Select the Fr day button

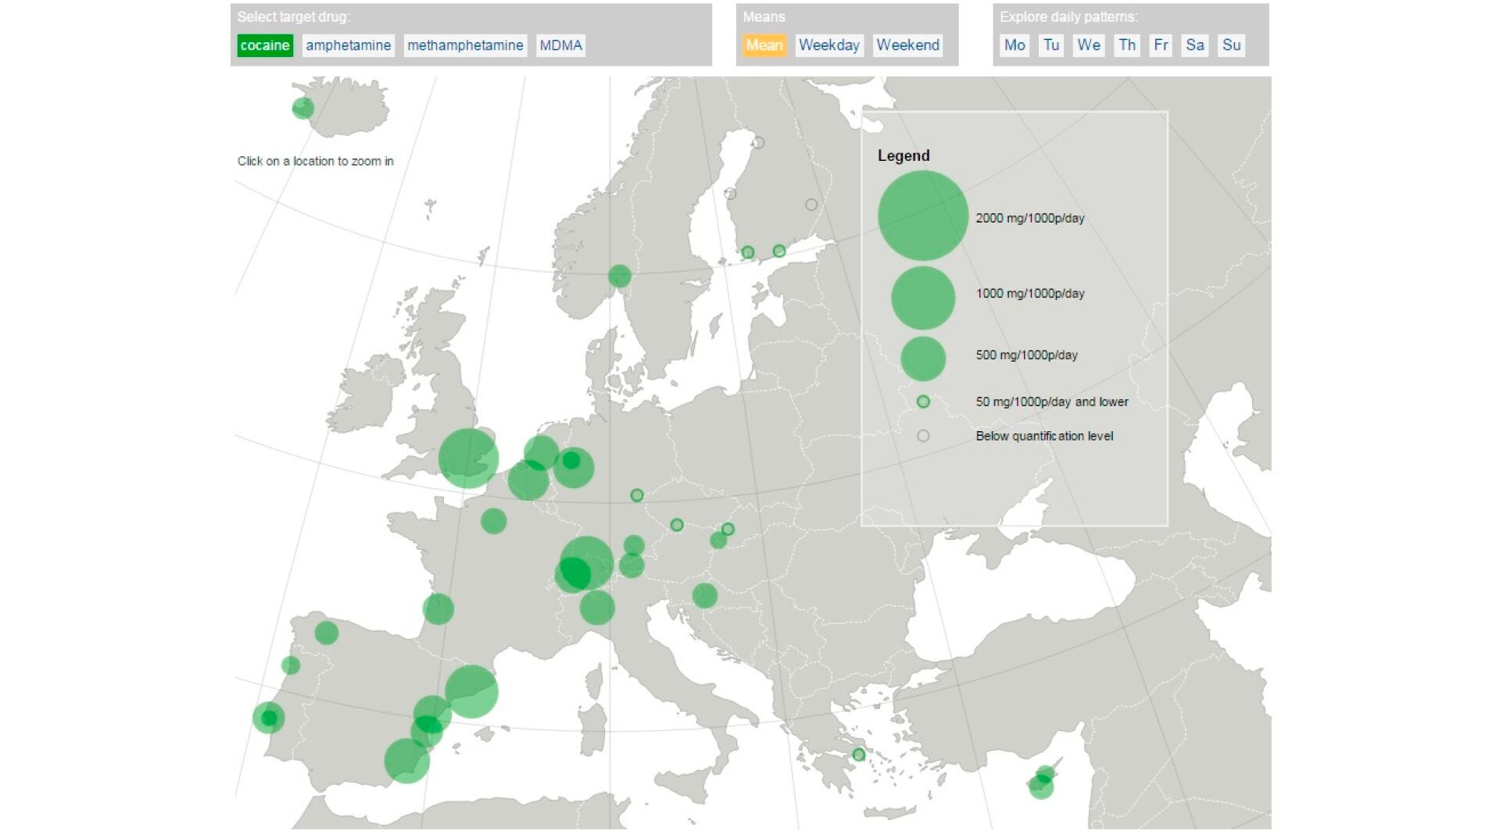1161,45
